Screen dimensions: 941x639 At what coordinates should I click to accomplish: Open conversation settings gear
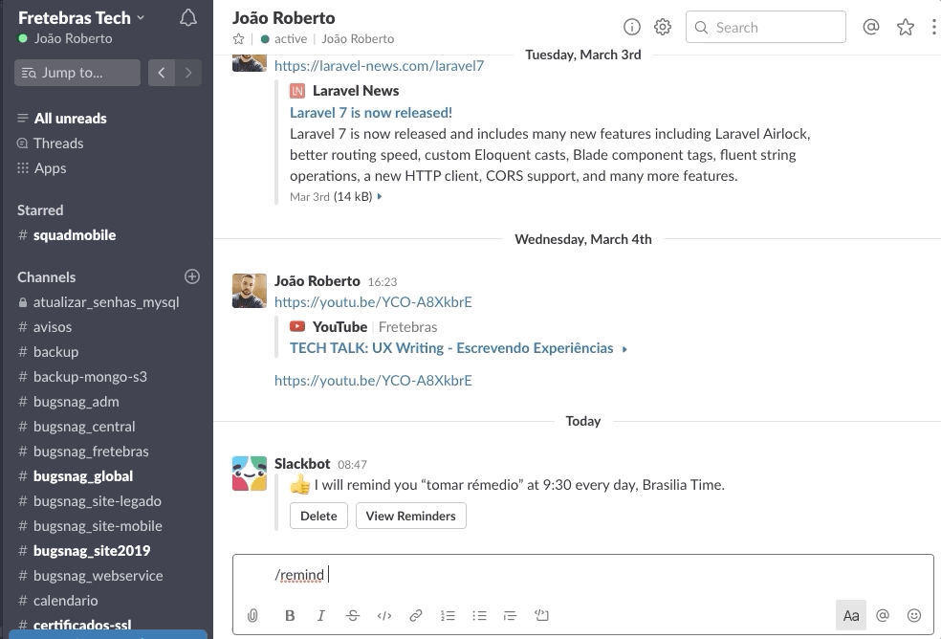(663, 27)
